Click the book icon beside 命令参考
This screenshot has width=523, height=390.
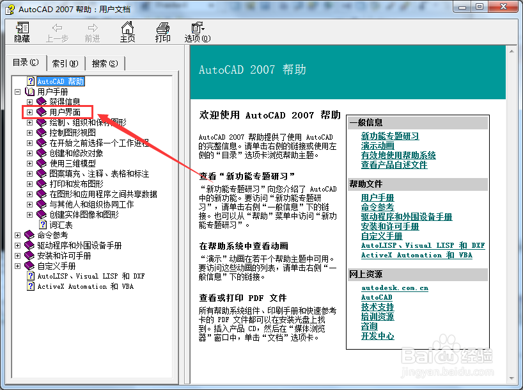coord(29,235)
